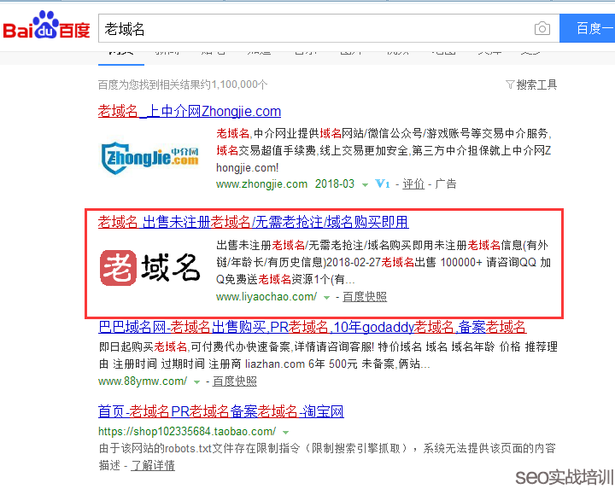Open camera image search in search box
615x489 pixels.
[542, 29]
